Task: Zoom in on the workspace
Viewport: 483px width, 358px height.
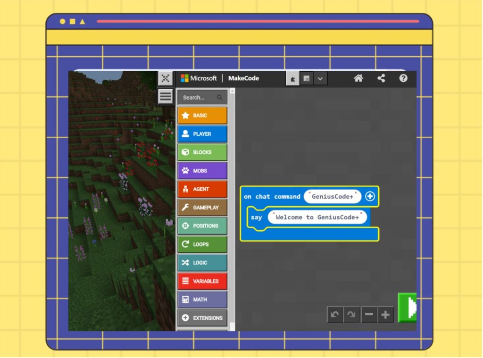Action: pos(385,315)
